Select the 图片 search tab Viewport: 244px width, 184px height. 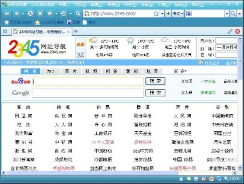point(71,71)
